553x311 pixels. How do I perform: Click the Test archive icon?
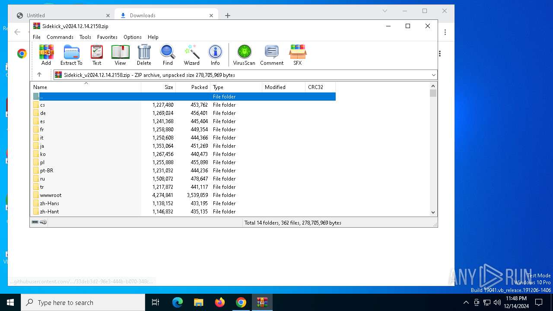point(97,55)
